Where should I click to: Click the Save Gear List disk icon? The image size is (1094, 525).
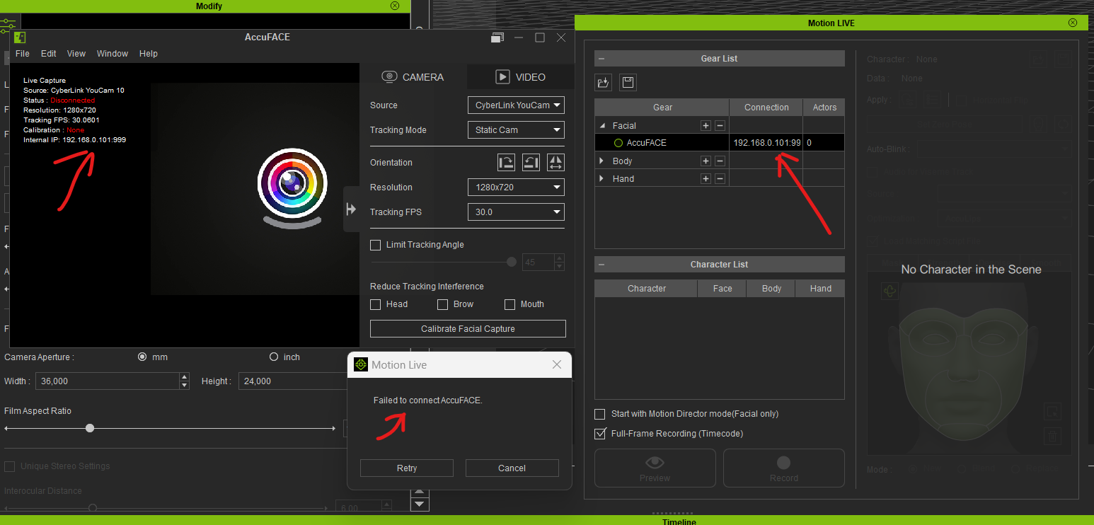point(628,82)
